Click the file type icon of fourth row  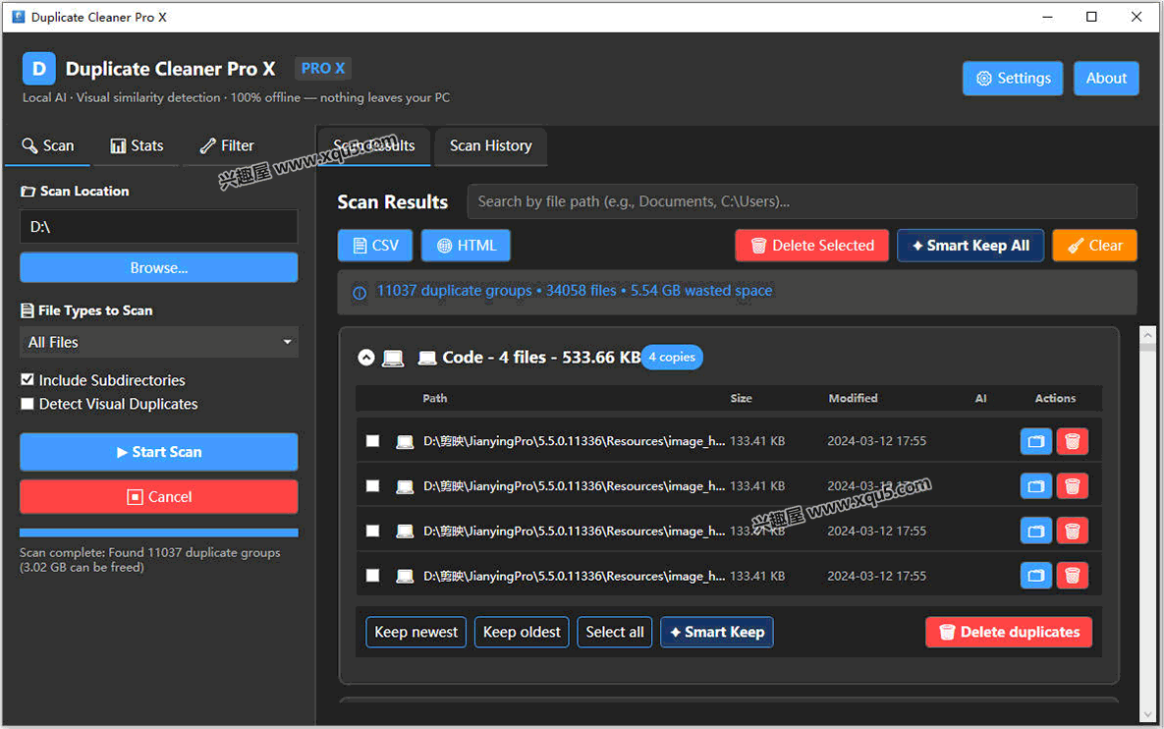pos(405,576)
